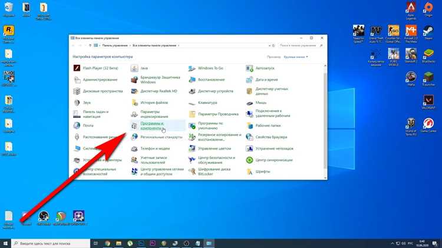Select the BlueStacks desktop shortcut
Screen dimensions: 442x248
point(428,55)
